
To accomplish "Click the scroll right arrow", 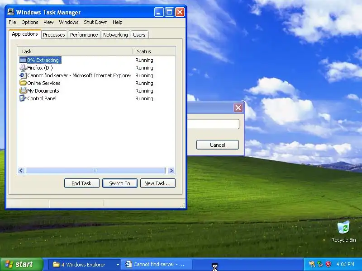I will tap(171, 171).
